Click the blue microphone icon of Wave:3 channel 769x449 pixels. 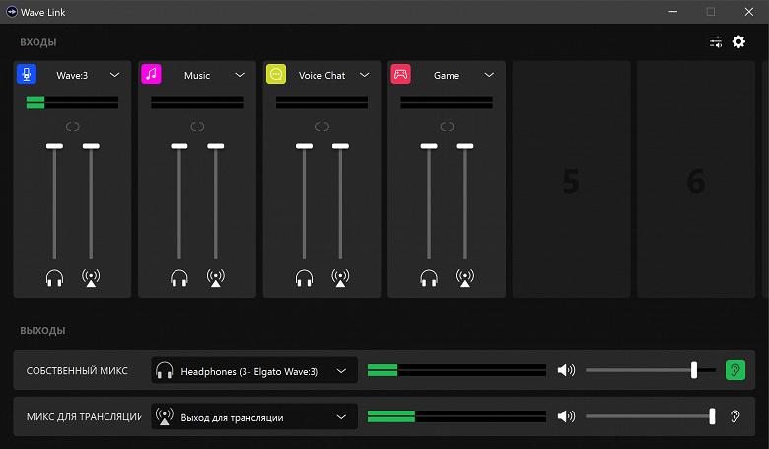(x=27, y=75)
